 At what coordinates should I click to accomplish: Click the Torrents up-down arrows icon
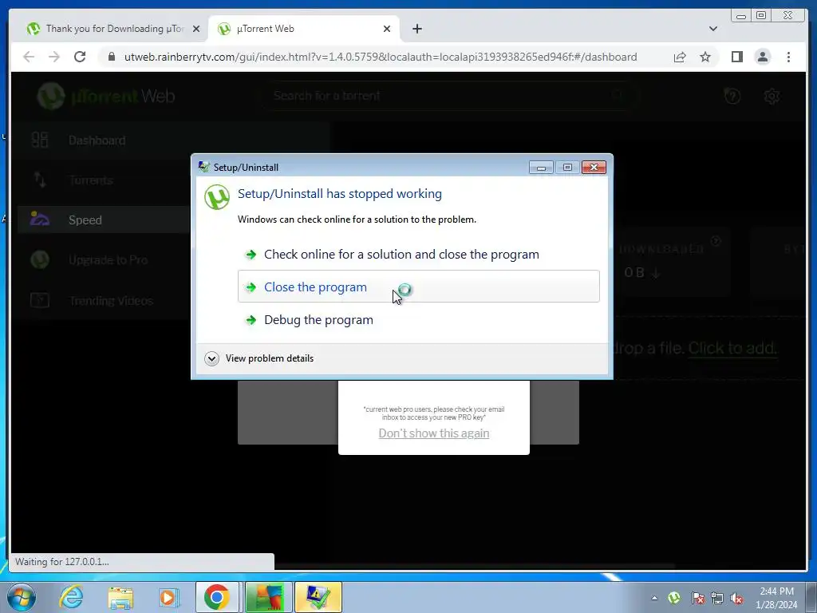[40, 180]
